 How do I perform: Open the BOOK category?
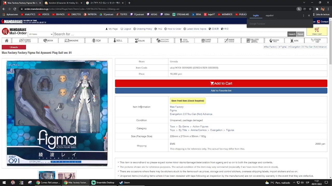point(48,41)
